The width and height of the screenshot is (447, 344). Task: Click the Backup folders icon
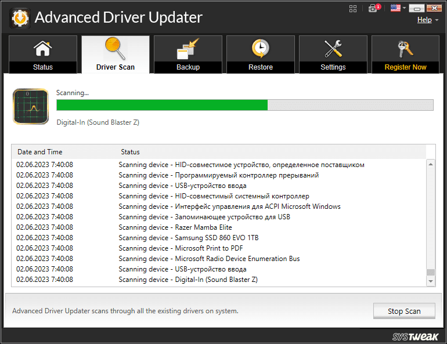pos(188,49)
